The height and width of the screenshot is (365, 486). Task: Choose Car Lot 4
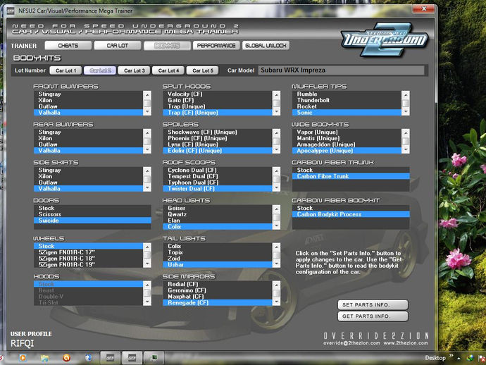click(x=168, y=70)
